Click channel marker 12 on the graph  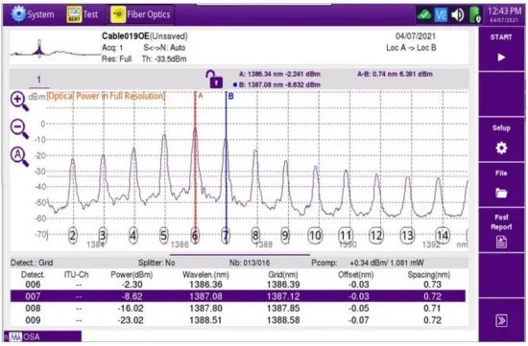pyautogui.click(x=376, y=236)
